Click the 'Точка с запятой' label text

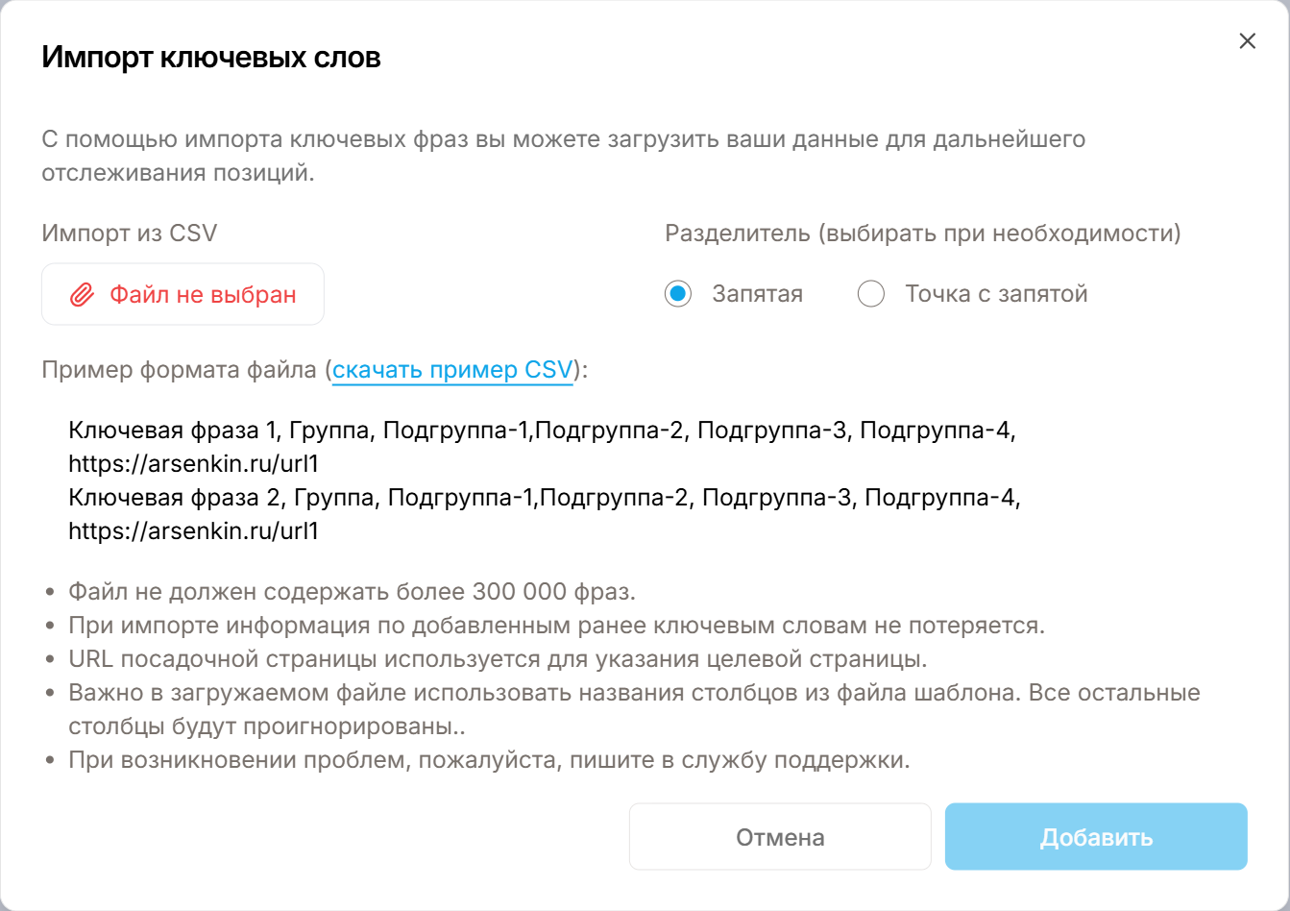click(996, 294)
